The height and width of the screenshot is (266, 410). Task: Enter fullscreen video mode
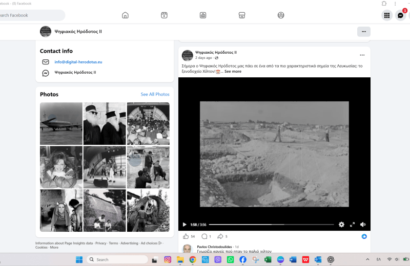(x=352, y=225)
